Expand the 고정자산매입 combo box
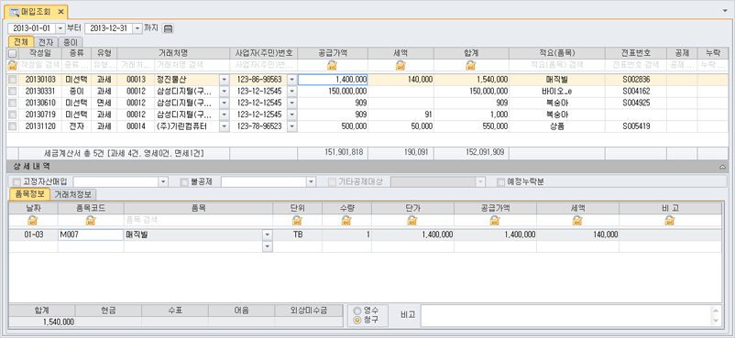Screen dimensions: 735x338 point(163,181)
